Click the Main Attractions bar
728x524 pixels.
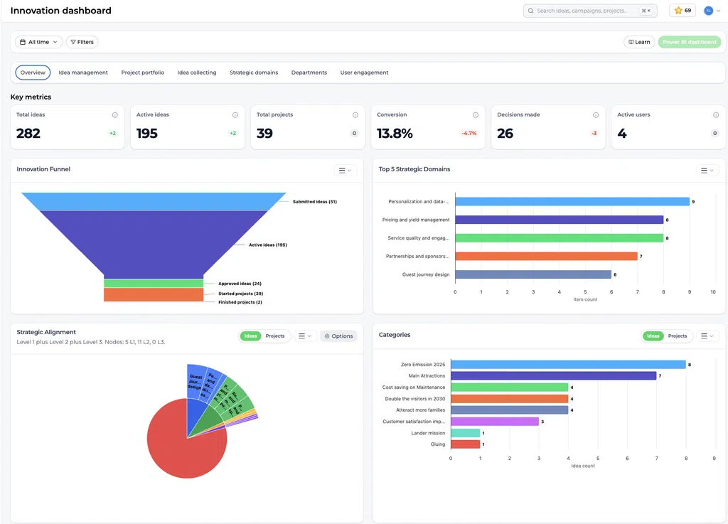click(x=553, y=375)
